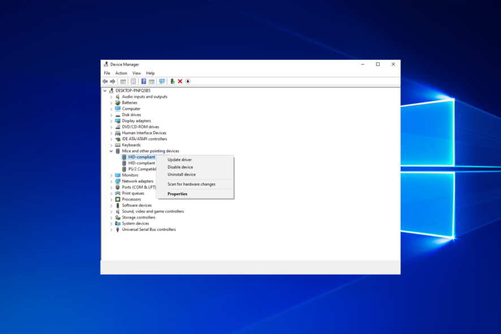Select the PS/2 Compatible mouse entry
This screenshot has width=501, height=334.
(141, 169)
